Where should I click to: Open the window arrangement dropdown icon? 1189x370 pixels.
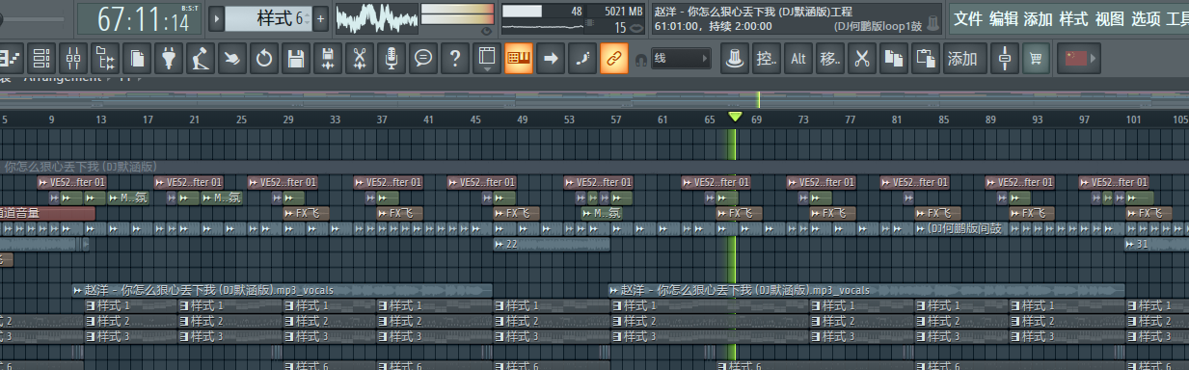coord(487,59)
